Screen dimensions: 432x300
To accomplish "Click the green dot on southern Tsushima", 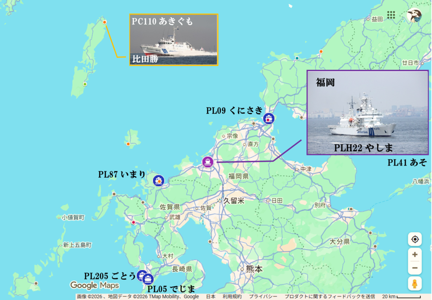I will click(85, 84).
